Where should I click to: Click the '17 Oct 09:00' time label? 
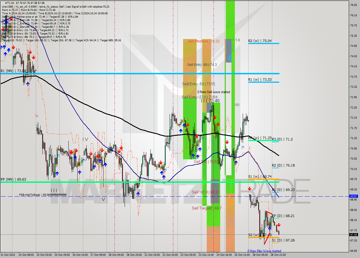(98, 255)
